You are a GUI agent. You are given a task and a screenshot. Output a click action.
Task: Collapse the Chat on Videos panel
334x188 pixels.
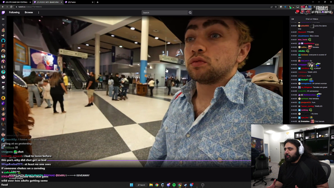pos(293,19)
